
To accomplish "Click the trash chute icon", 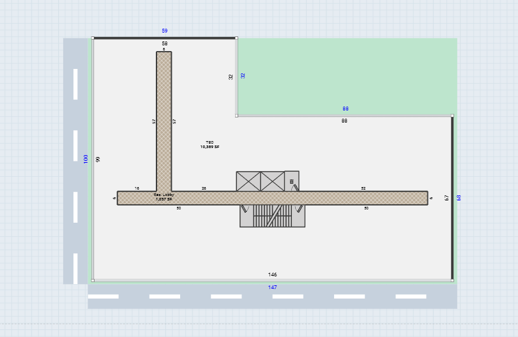I will tap(292, 181).
